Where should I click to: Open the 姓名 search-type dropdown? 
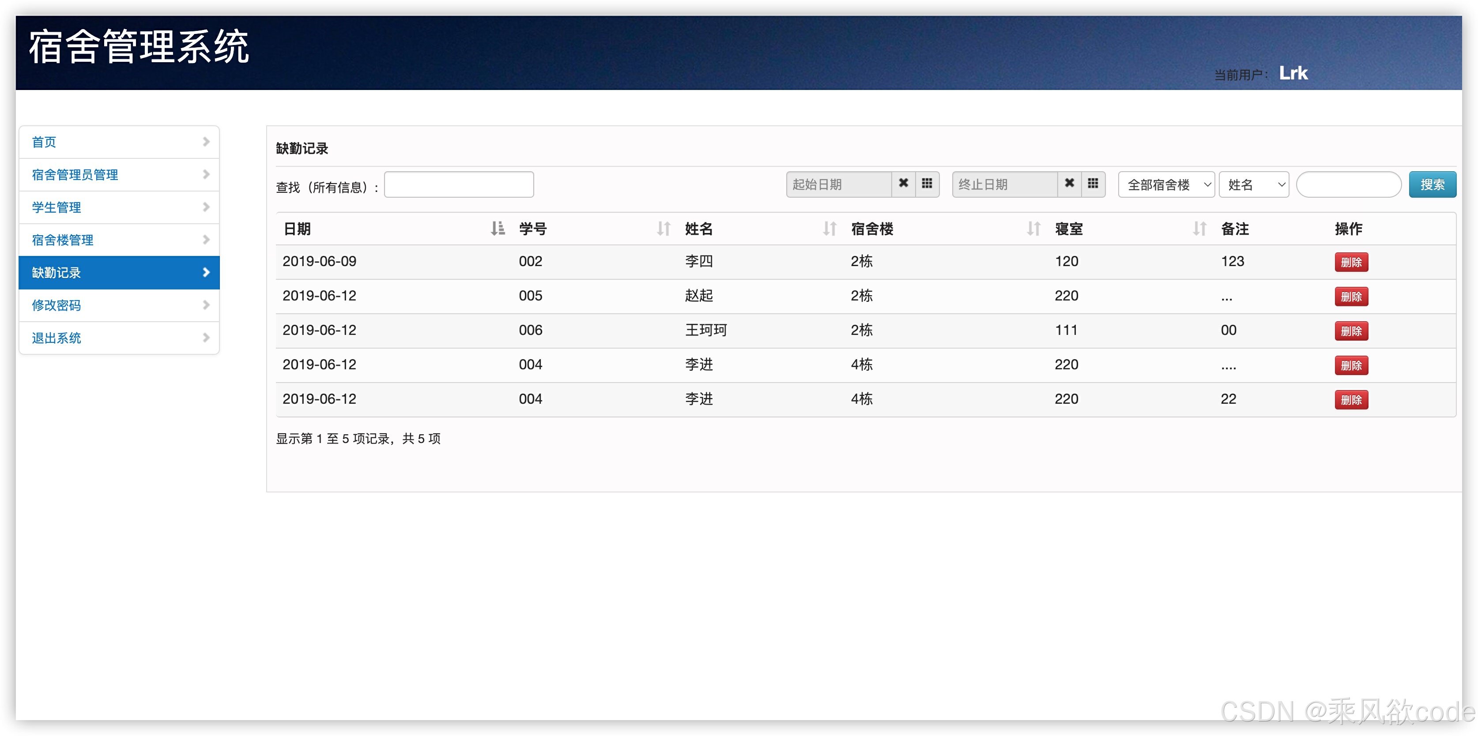click(x=1254, y=185)
